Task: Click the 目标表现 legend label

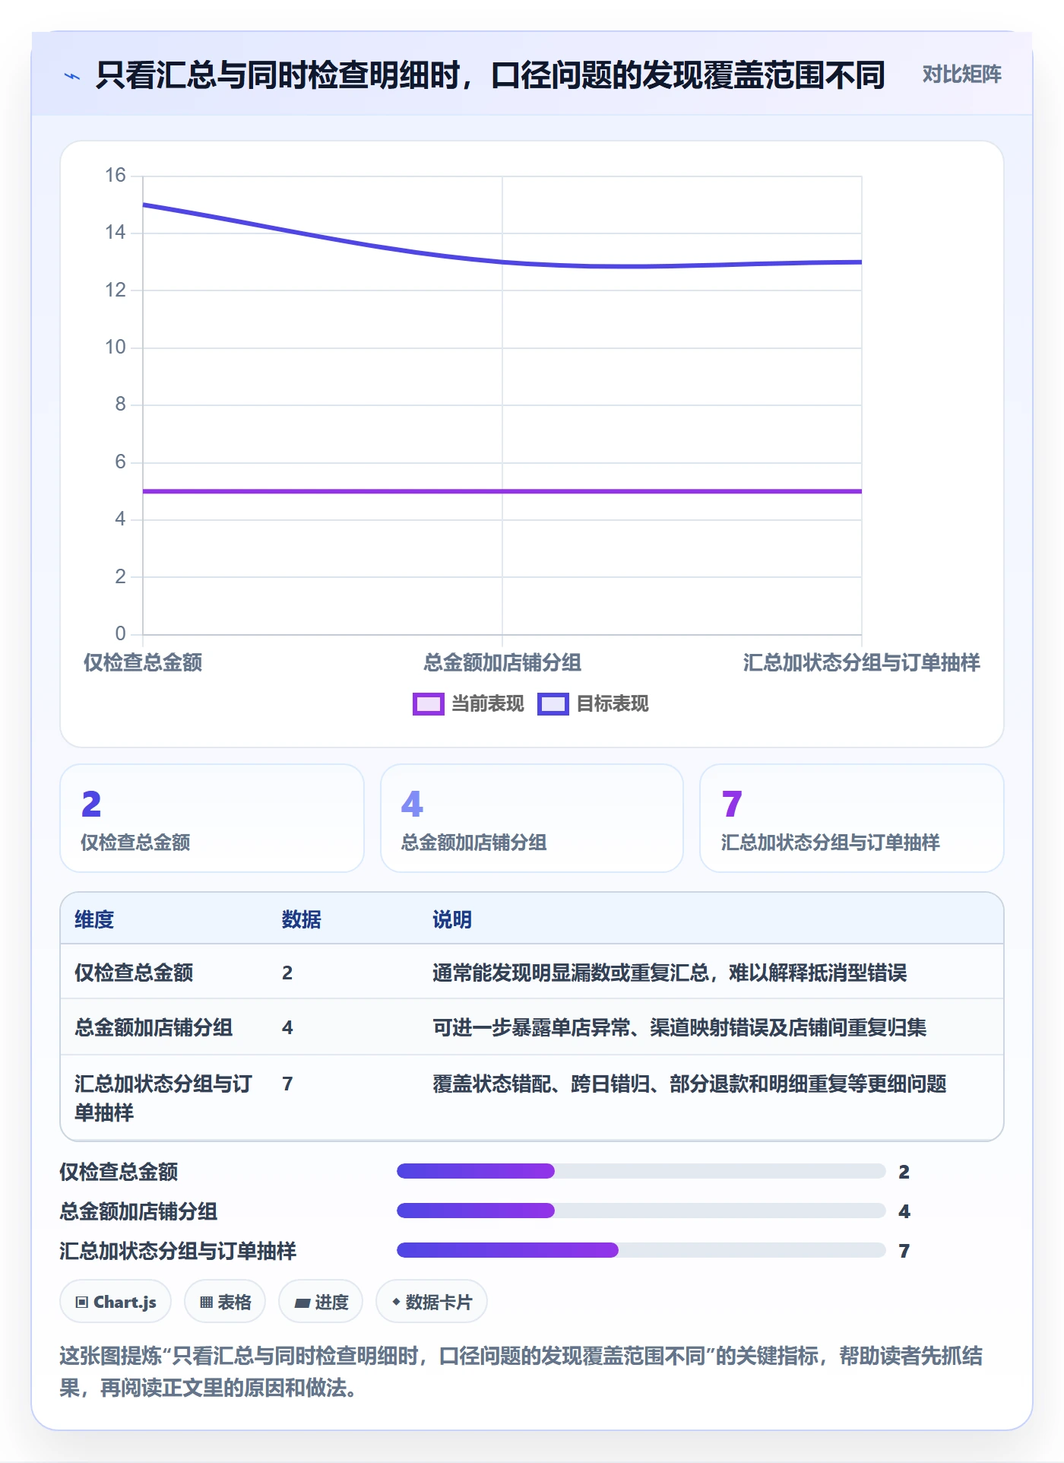Action: pos(612,704)
